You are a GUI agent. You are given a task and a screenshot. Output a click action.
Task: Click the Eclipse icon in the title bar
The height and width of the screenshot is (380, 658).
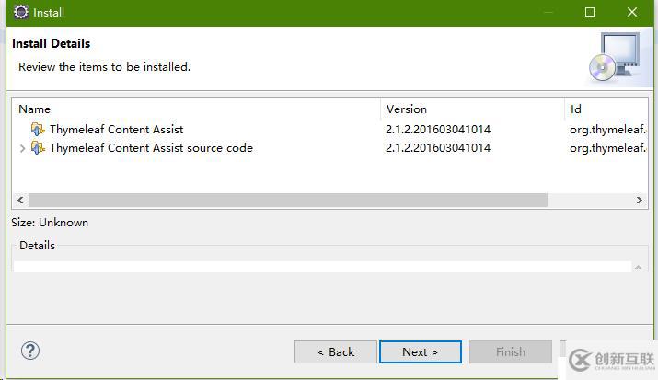pos(20,12)
